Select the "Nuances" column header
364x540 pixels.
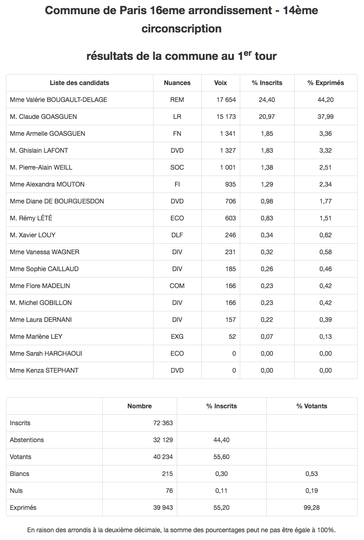coord(177,83)
